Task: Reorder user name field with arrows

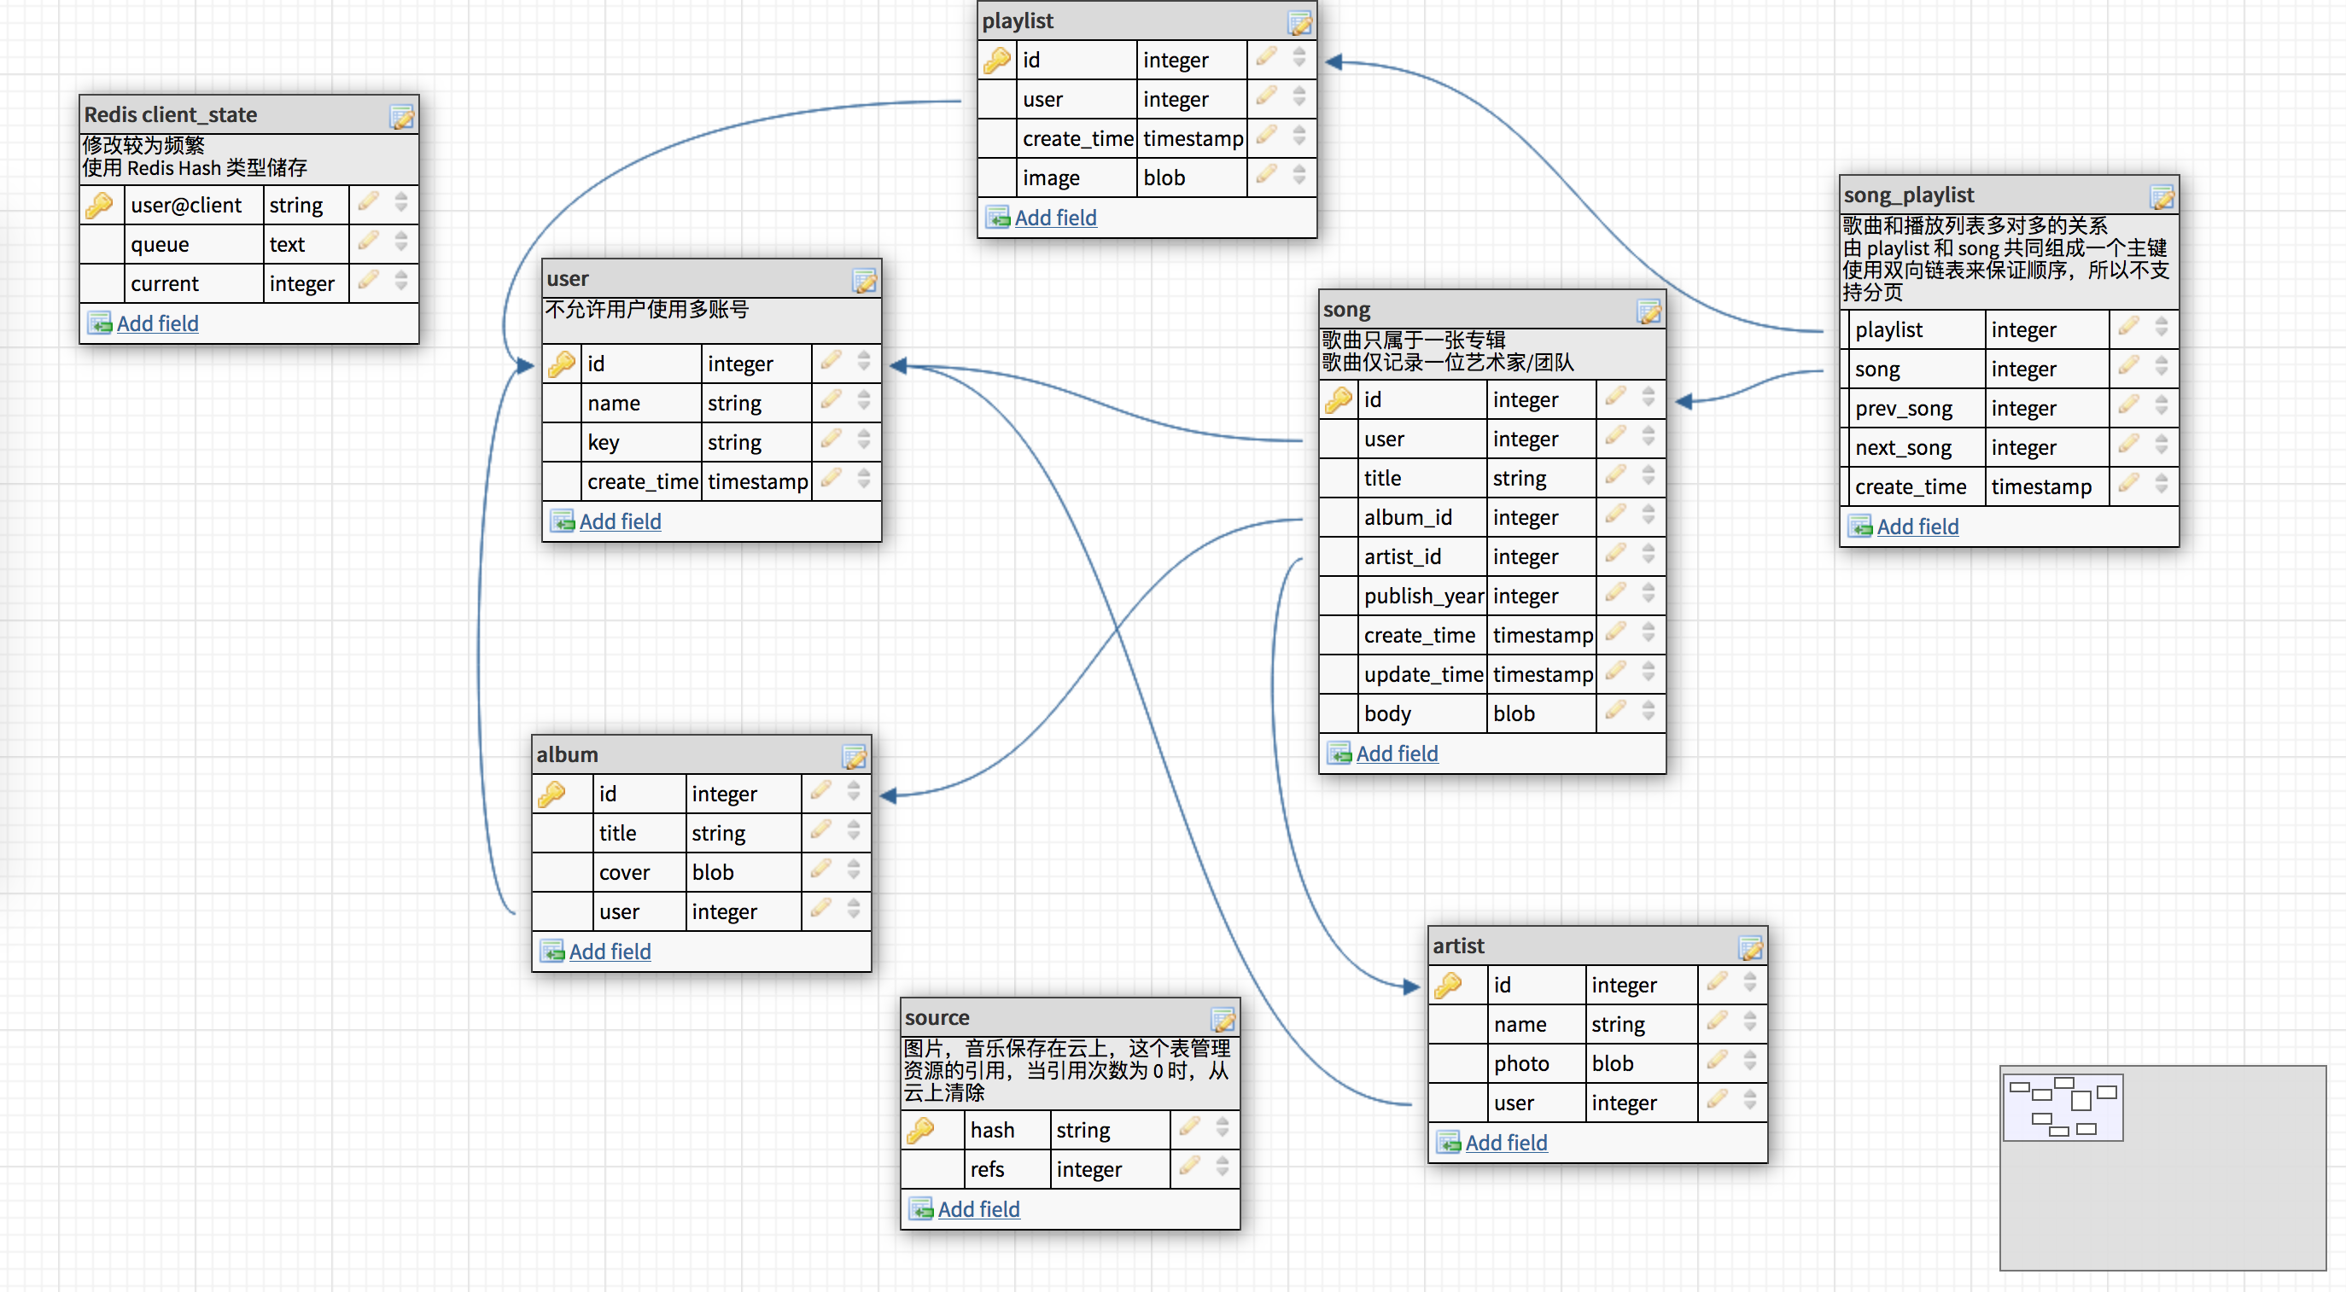Action: tap(864, 400)
